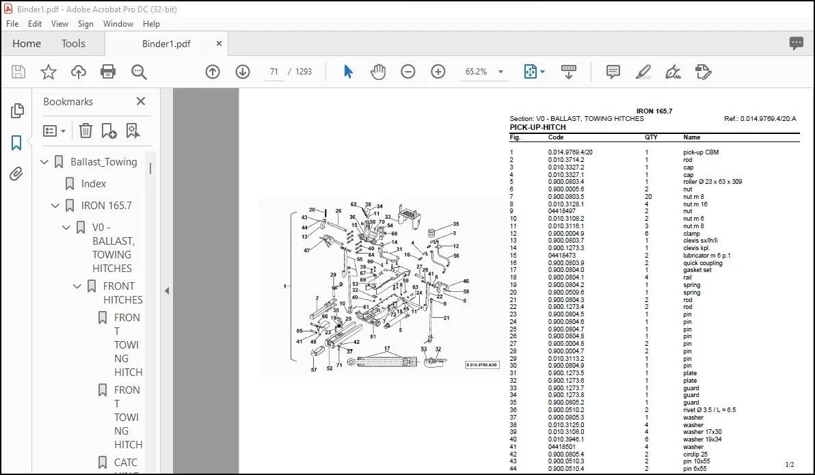Open the page fit options arrow

coord(542,72)
